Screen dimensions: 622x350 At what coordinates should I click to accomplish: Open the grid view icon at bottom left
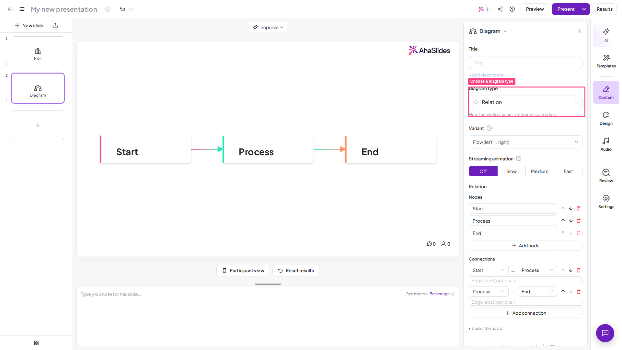click(36, 343)
